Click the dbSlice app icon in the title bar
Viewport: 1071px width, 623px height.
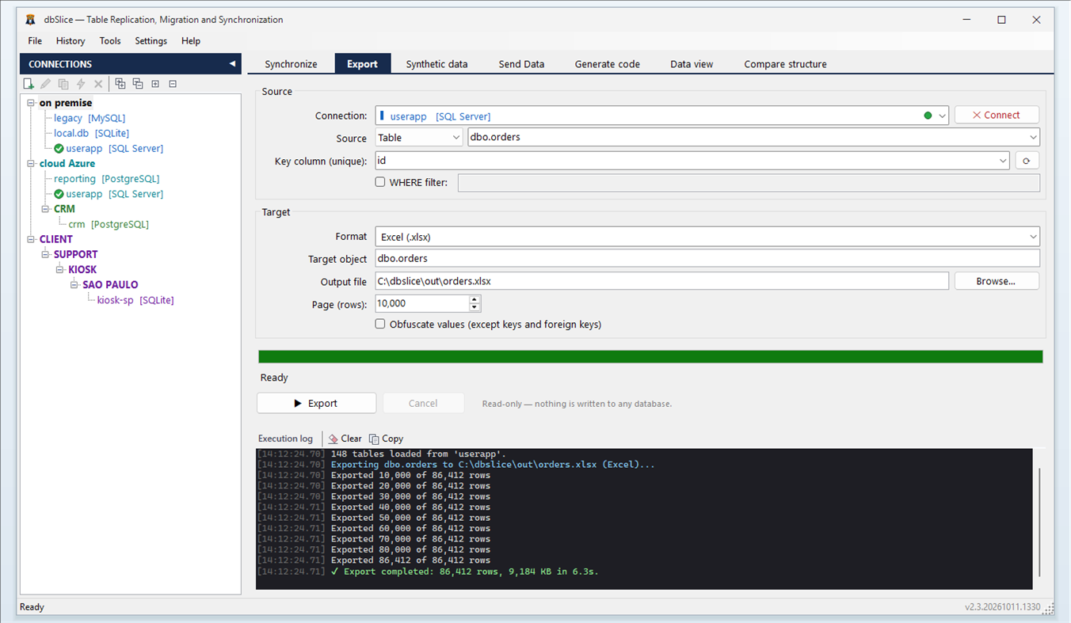tap(31, 20)
